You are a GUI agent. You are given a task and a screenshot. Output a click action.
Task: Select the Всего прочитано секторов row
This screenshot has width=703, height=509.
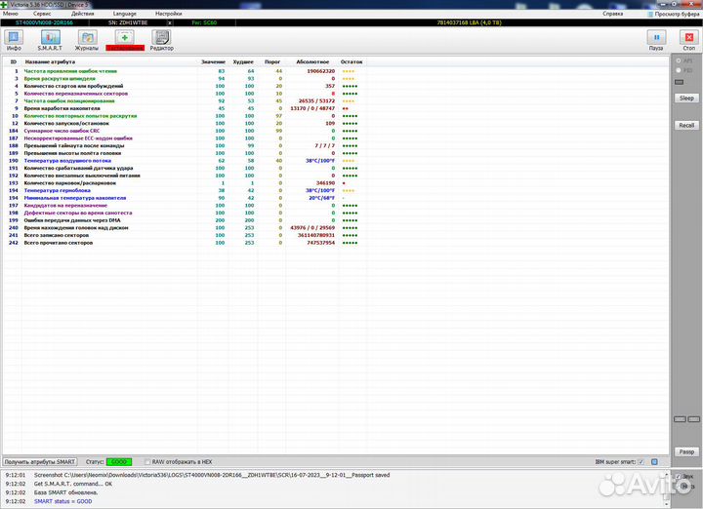pyautogui.click(x=186, y=243)
